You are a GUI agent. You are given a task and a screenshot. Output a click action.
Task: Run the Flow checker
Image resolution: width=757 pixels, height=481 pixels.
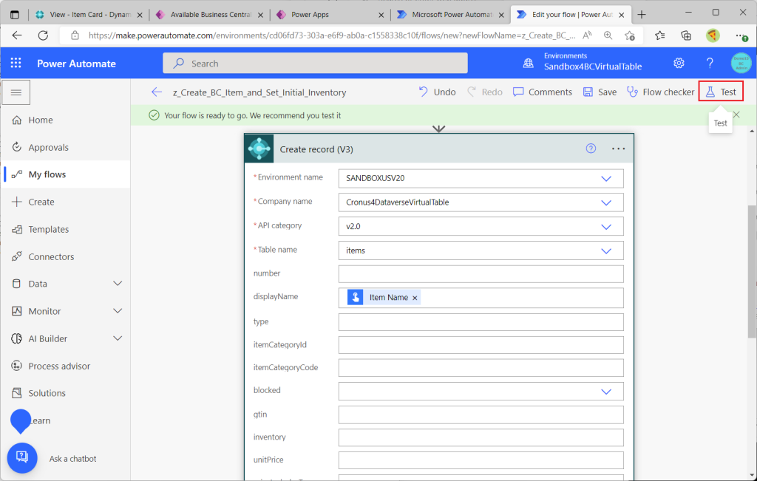(660, 92)
